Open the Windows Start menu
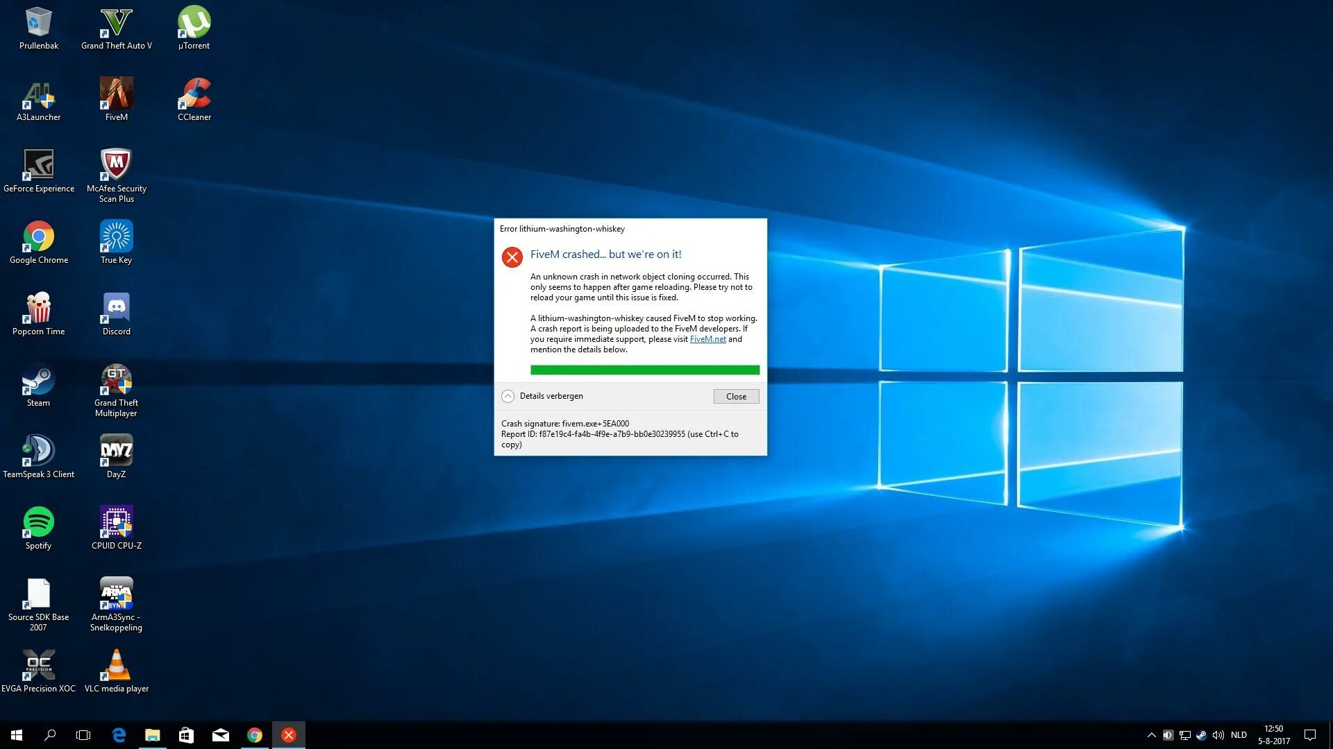Image resolution: width=1333 pixels, height=749 pixels. 17,735
